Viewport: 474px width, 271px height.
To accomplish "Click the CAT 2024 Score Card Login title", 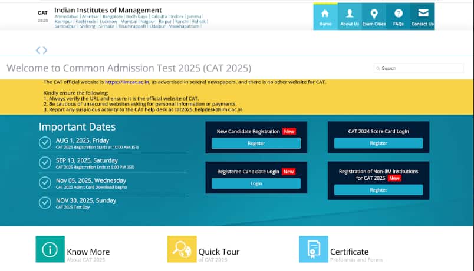I will tap(378, 131).
